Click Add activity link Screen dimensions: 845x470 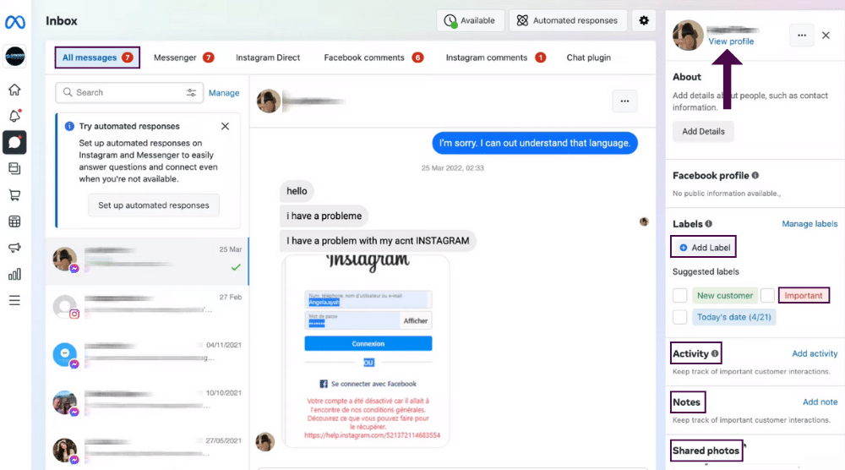[x=815, y=353]
